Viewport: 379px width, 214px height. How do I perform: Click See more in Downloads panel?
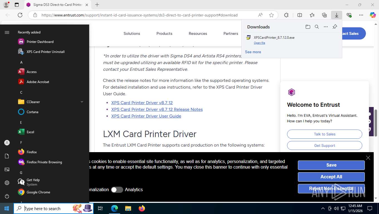(253, 52)
